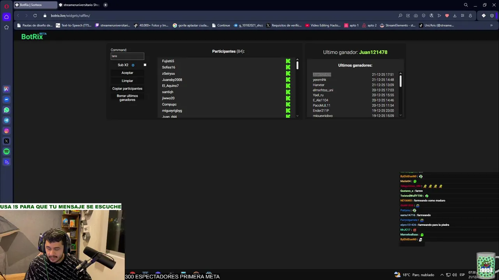Click the BotRix BETA logo
This screenshot has width=499, height=280.
34,36
